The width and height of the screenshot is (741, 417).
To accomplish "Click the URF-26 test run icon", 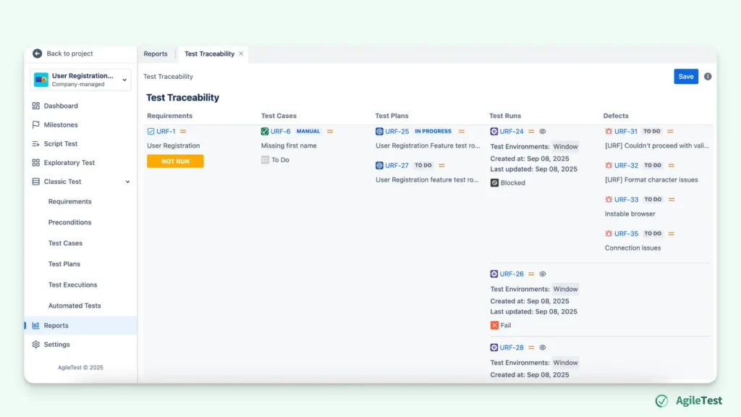I will coord(494,274).
